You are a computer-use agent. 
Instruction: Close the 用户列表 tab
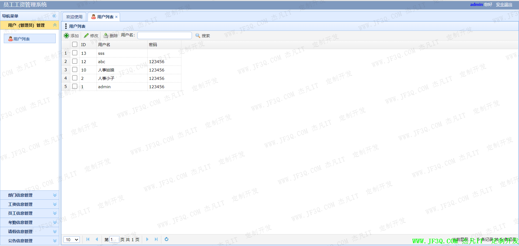pyautogui.click(x=117, y=17)
